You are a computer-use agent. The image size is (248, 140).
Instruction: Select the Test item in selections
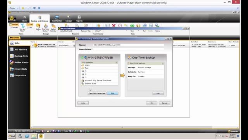[x=99, y=68]
